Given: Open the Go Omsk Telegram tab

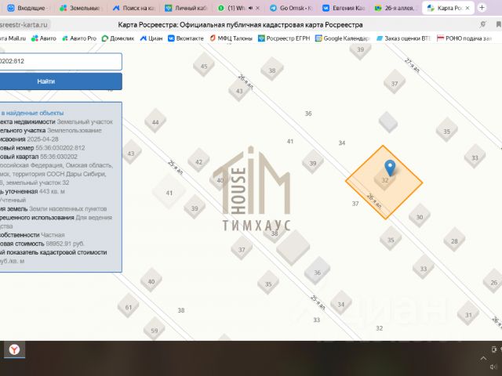Looking at the screenshot, I should pos(291,8).
